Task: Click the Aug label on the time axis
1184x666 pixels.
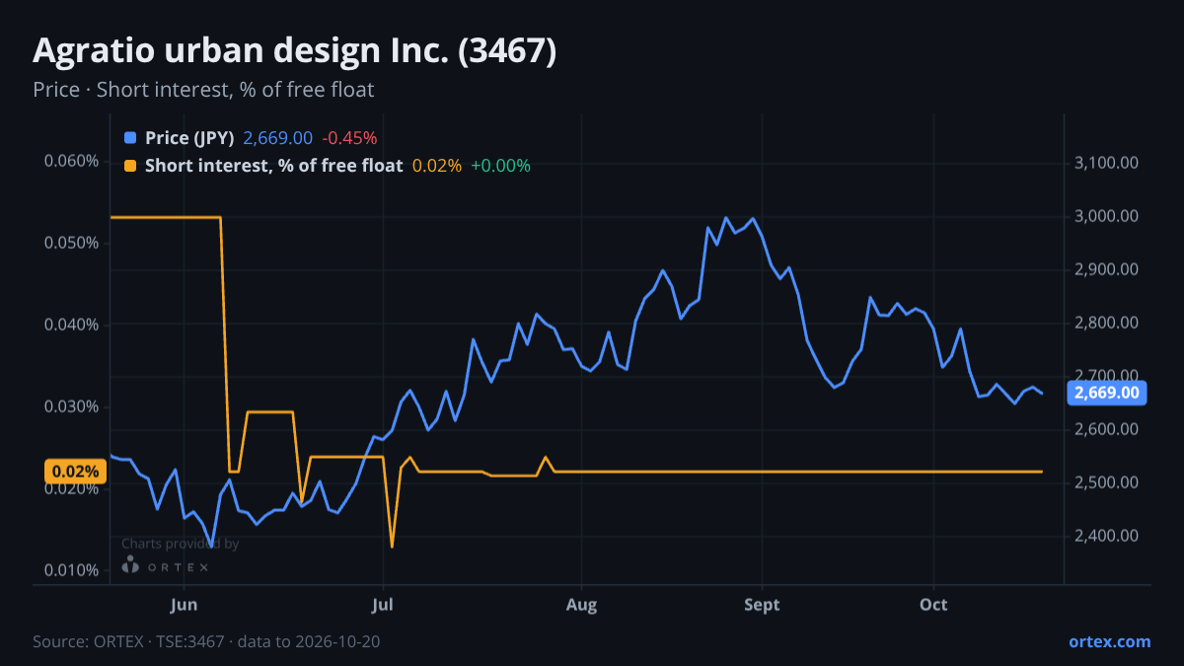Action: coord(582,604)
